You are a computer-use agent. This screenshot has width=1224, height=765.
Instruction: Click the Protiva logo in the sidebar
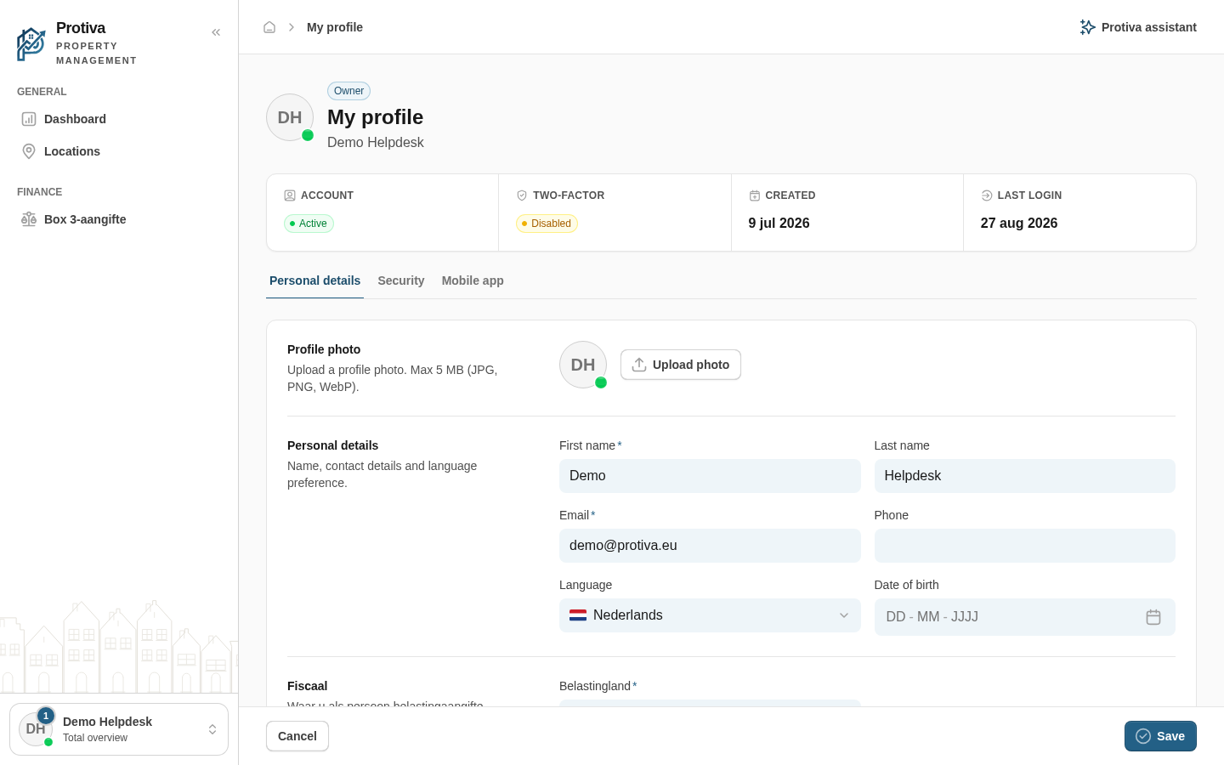pos(31,44)
